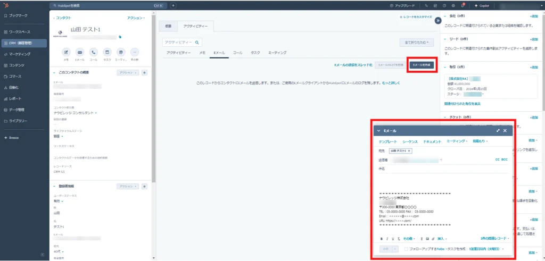Expand email composer to full screen

[498, 131]
